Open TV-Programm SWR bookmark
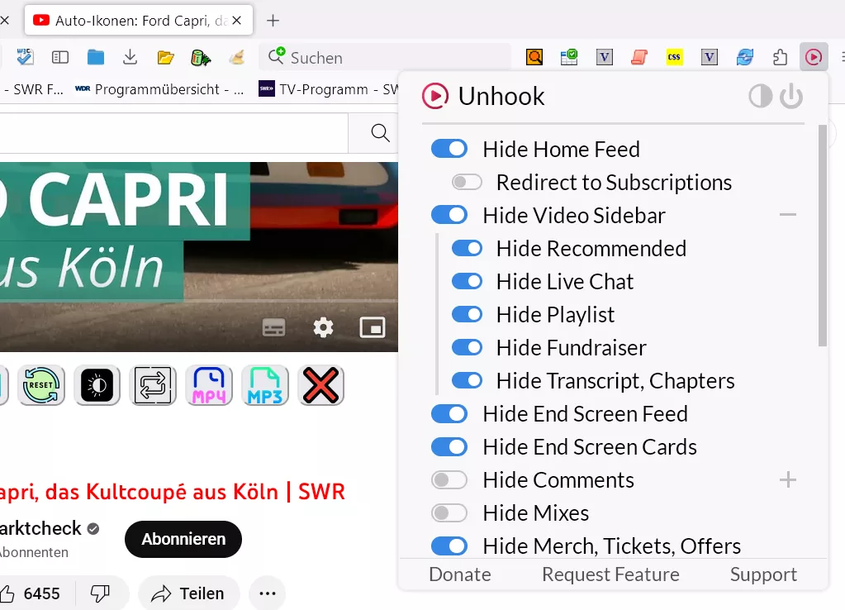Screen dimensions: 845x610 [328, 89]
